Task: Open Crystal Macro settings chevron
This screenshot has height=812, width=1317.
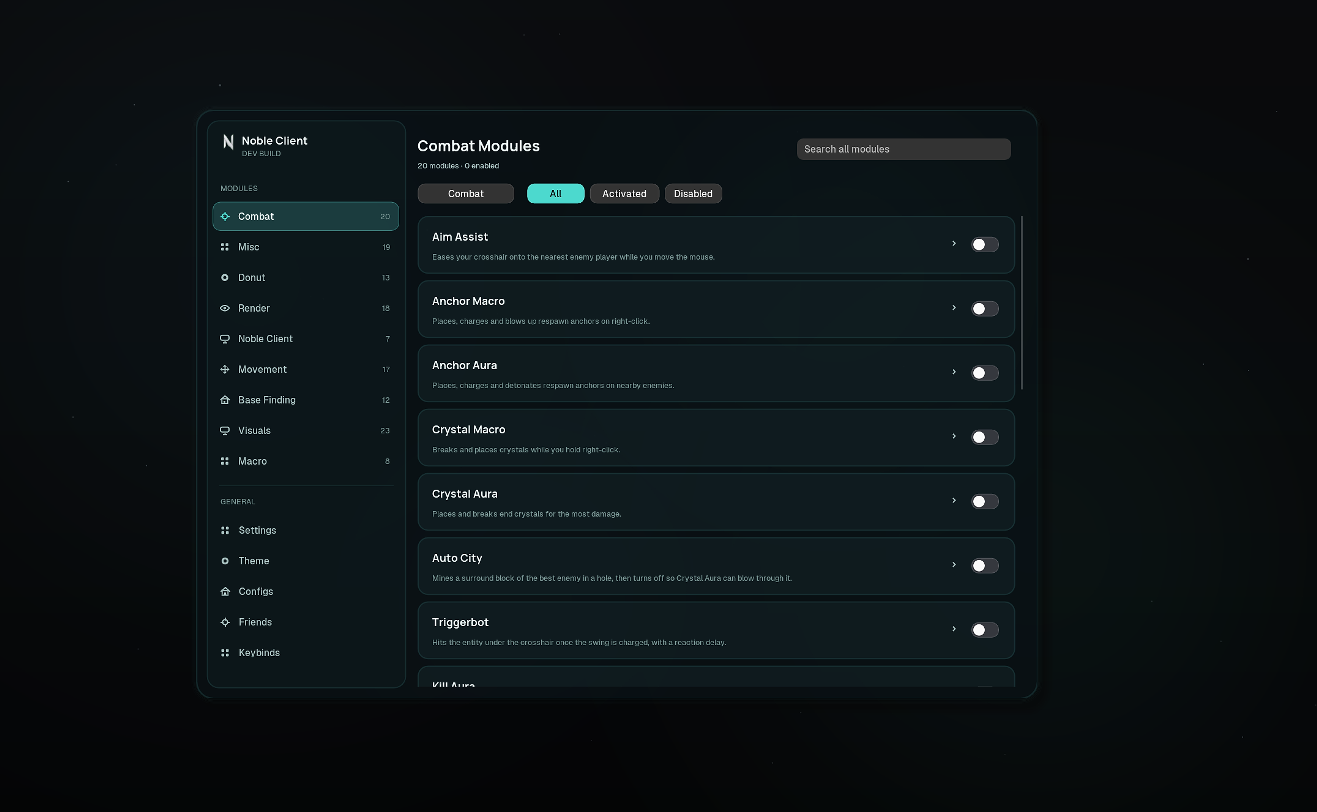Action: point(954,436)
